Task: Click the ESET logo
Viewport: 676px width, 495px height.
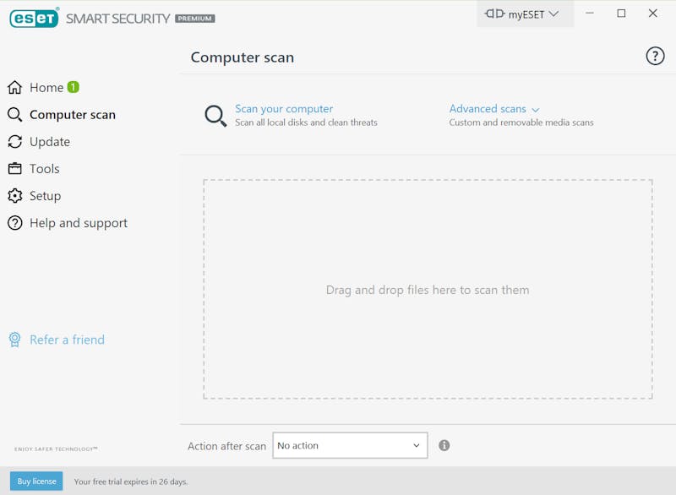Action: click(34, 18)
